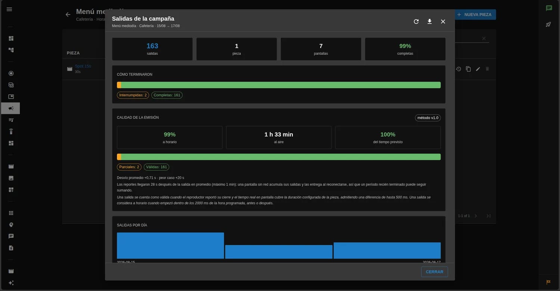Viewport: 560px width, 291px height.
Task: Go to the next page of the table
Action: click(476, 216)
